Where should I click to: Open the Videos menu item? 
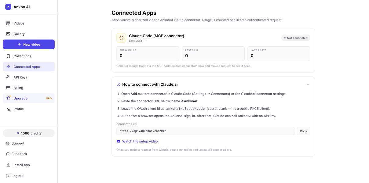click(x=29, y=23)
